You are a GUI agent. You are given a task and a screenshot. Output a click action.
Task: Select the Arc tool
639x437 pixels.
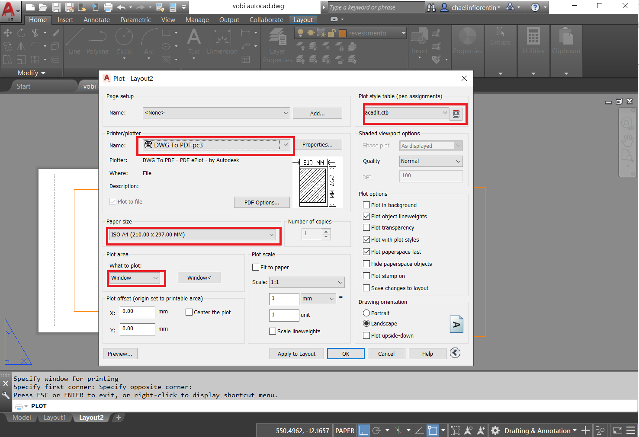pyautogui.click(x=149, y=41)
